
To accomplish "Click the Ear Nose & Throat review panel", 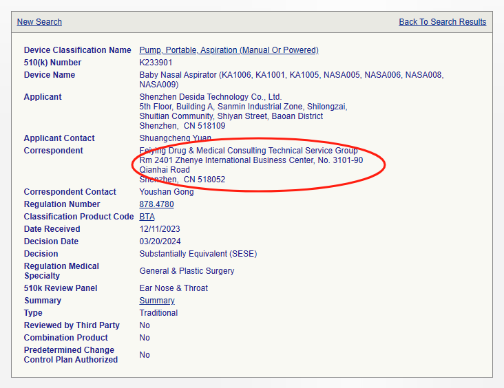I will click(x=174, y=288).
